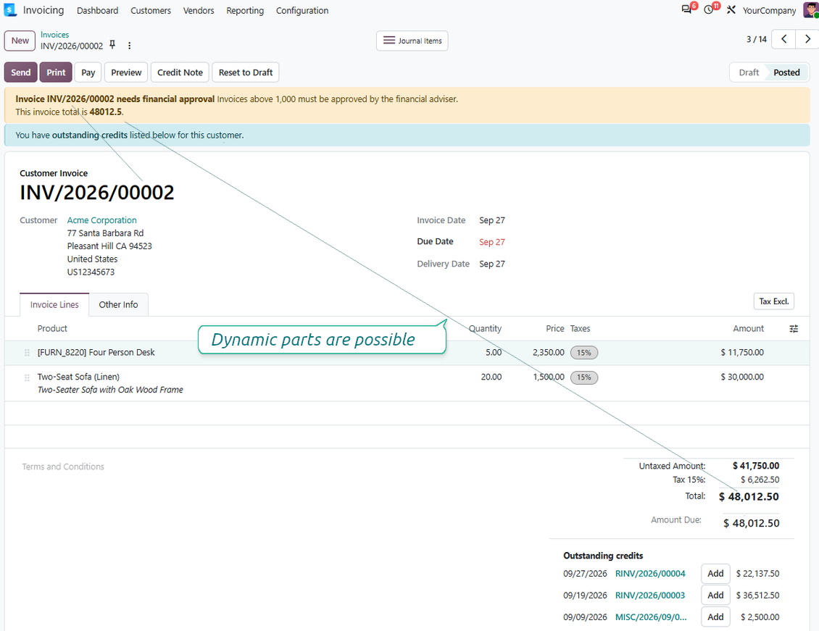Click the Print button
Image resolution: width=819 pixels, height=631 pixels.
(56, 72)
